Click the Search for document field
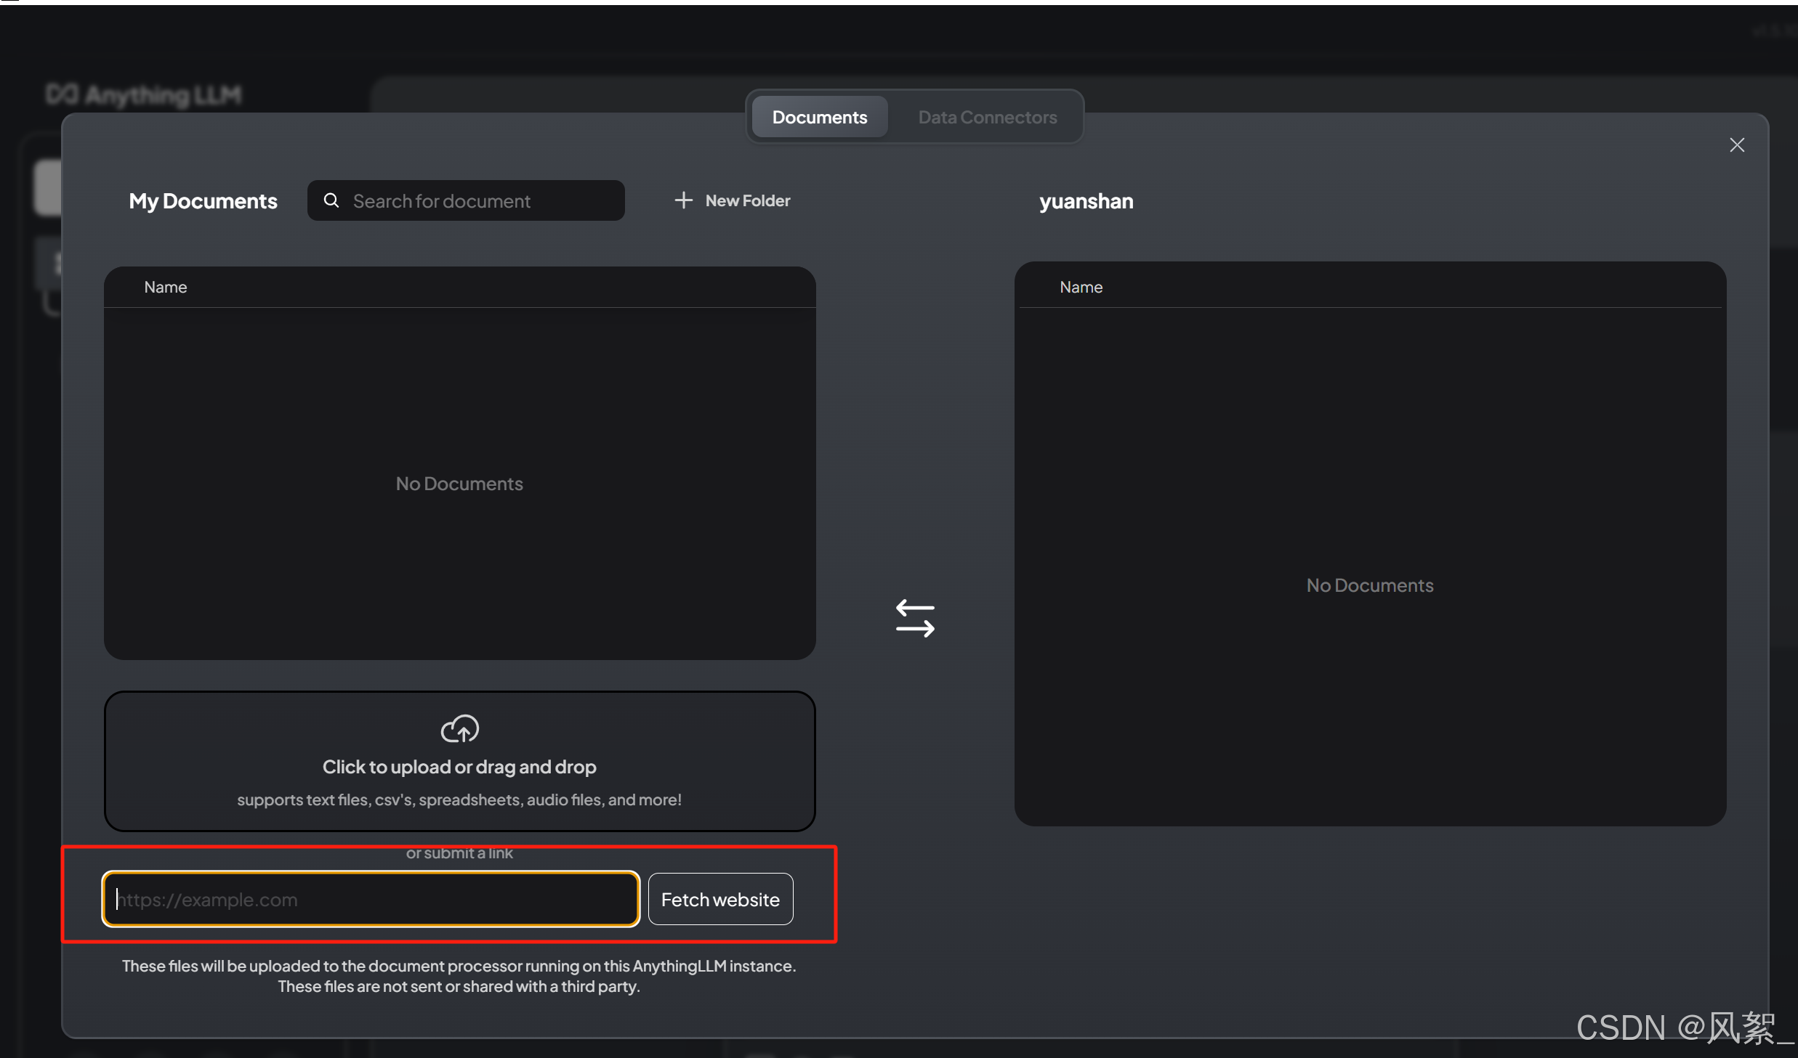This screenshot has height=1058, width=1798. [x=466, y=200]
